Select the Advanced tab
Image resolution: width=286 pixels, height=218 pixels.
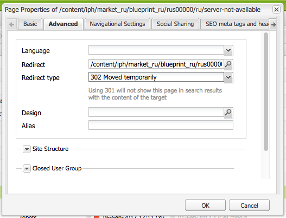[63, 24]
